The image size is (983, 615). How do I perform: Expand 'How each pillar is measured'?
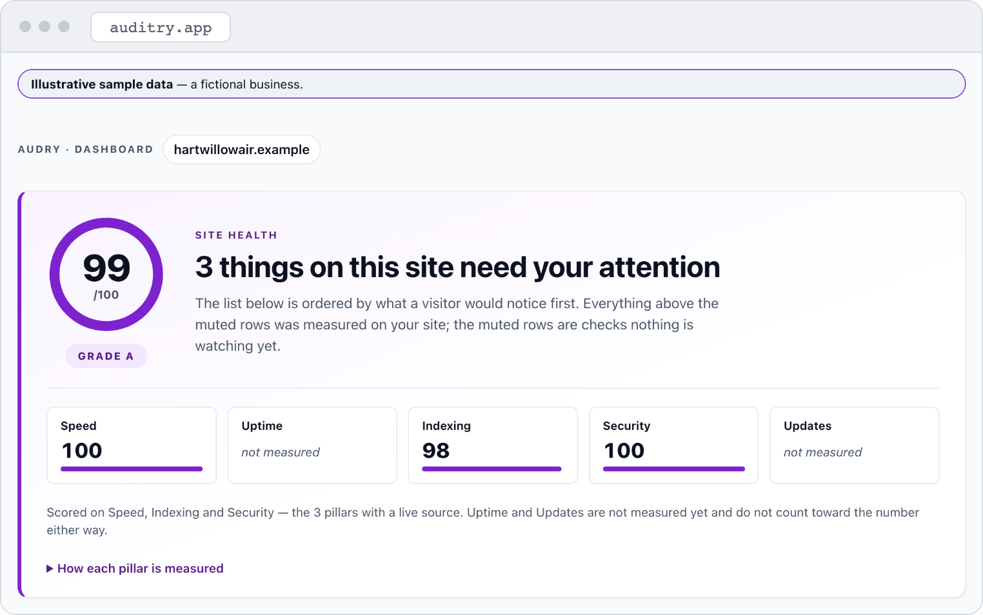[x=135, y=569]
